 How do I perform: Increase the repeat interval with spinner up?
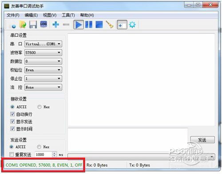tap(55, 153)
